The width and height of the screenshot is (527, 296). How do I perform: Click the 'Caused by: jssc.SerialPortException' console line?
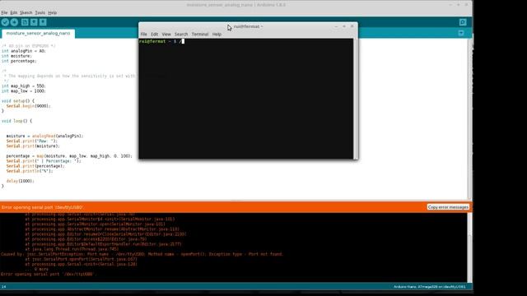click(142, 254)
